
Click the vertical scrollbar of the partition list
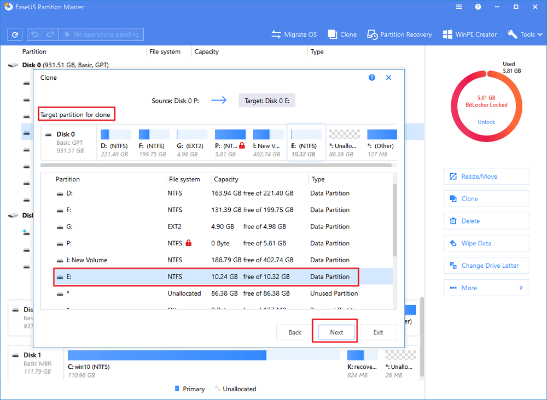[394, 220]
